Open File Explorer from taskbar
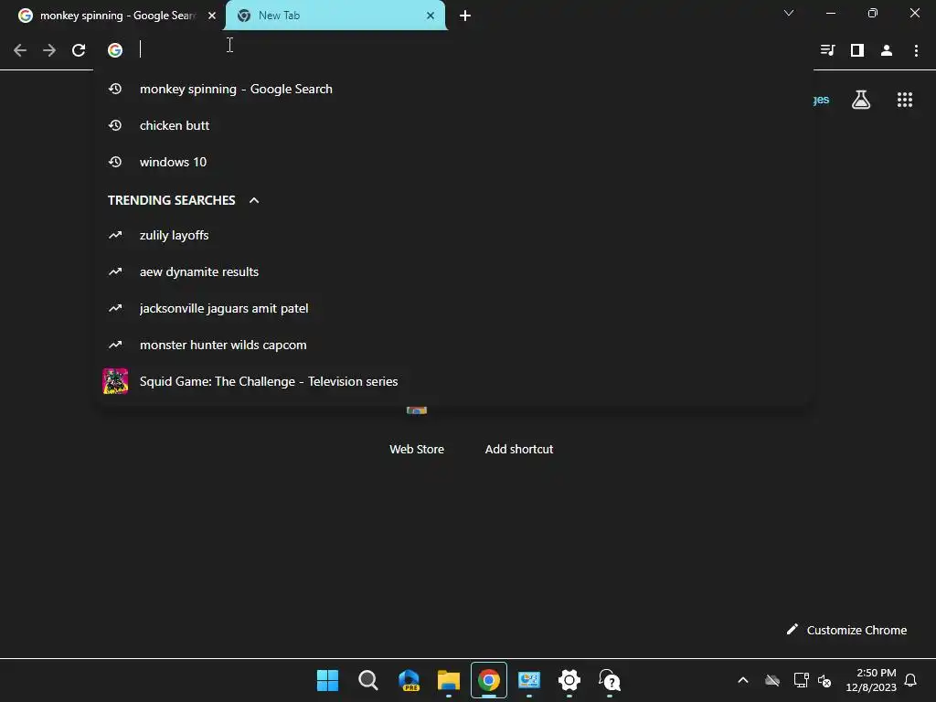The width and height of the screenshot is (936, 702). [448, 680]
